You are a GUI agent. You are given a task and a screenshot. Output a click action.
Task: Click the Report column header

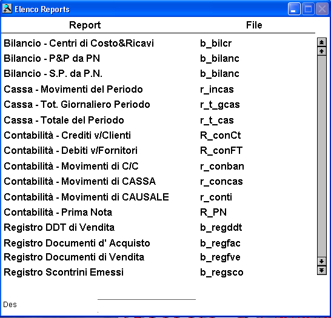coord(85,25)
